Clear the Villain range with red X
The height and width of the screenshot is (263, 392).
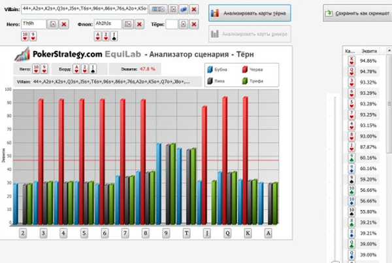coord(194,10)
